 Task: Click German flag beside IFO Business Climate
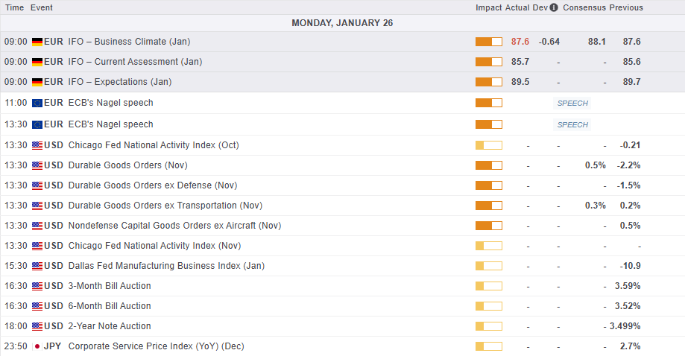click(x=37, y=42)
